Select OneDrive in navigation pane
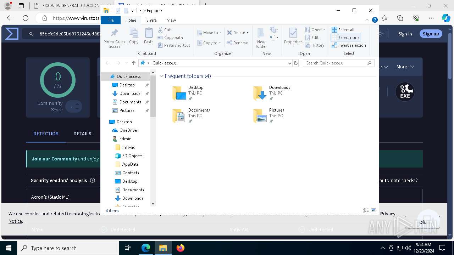Image resolution: width=454 pixels, height=255 pixels. (x=128, y=130)
